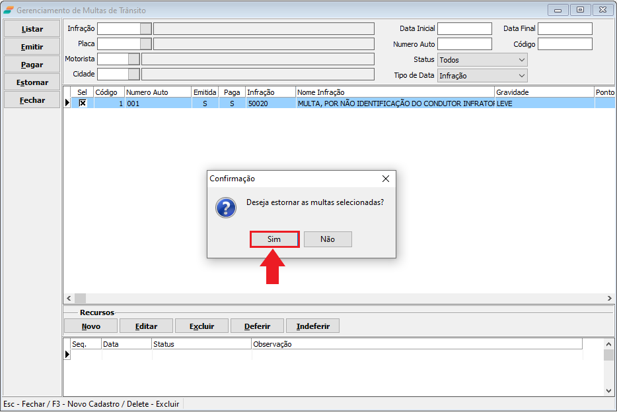Click the Deferir button
The height and width of the screenshot is (412, 617).
point(257,326)
